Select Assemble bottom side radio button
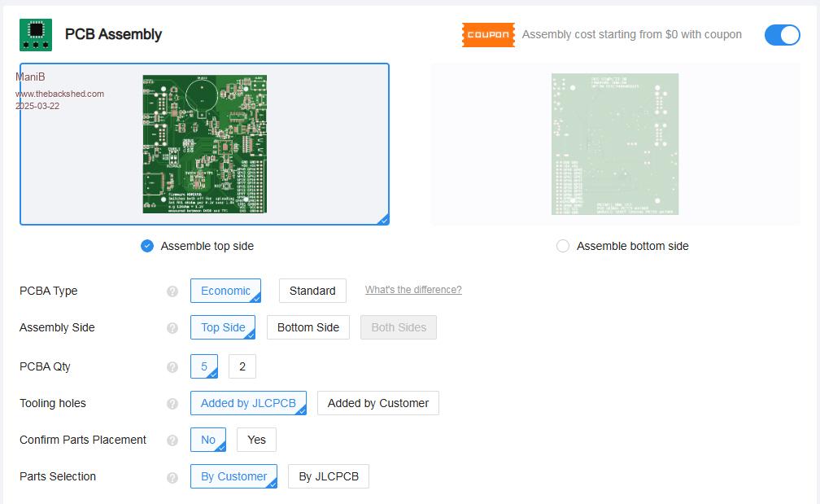Screen dimensions: 820x504 point(563,246)
